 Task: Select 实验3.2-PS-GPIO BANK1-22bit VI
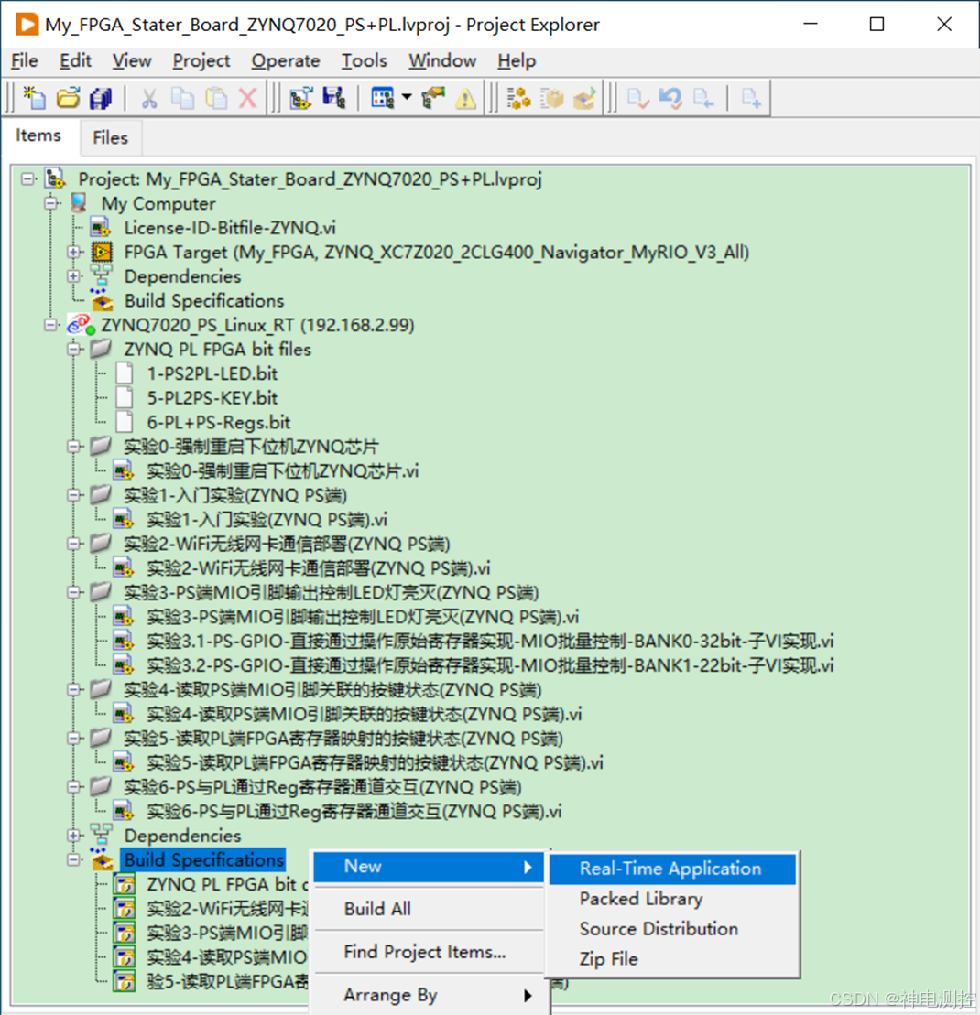(490, 666)
